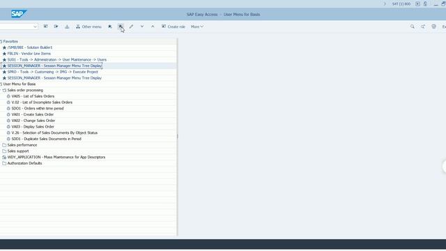446x251 pixels.
Task: Click WDY_APPLICATION web dynpro icon
Action: pyautogui.click(x=4, y=158)
